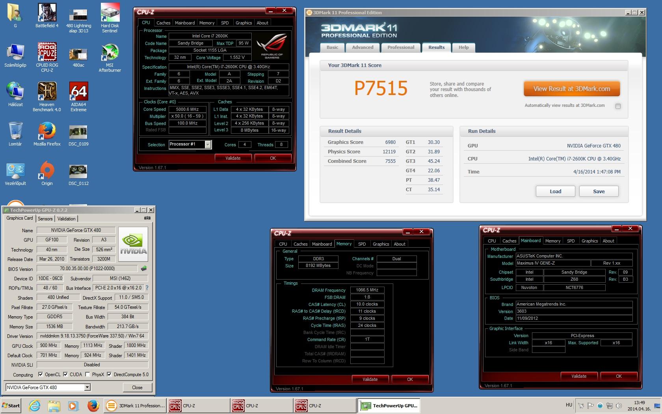This screenshot has height=414, width=662.
Task: Switch to Caches tab in top CPU-Z
Action: 163,23
